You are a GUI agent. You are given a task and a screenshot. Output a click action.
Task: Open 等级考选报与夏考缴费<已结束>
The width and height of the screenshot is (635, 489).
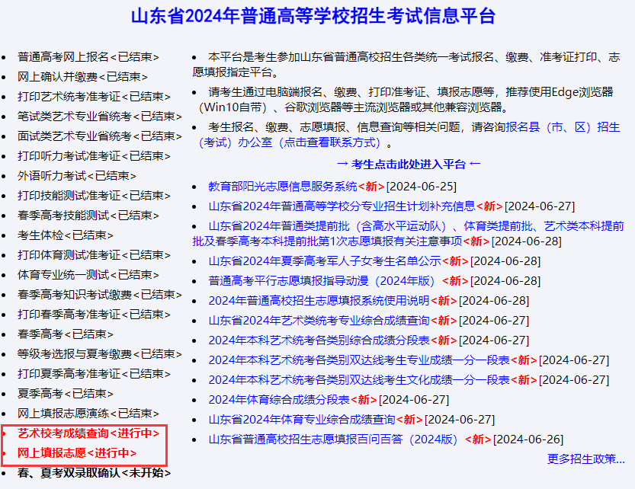99,355
